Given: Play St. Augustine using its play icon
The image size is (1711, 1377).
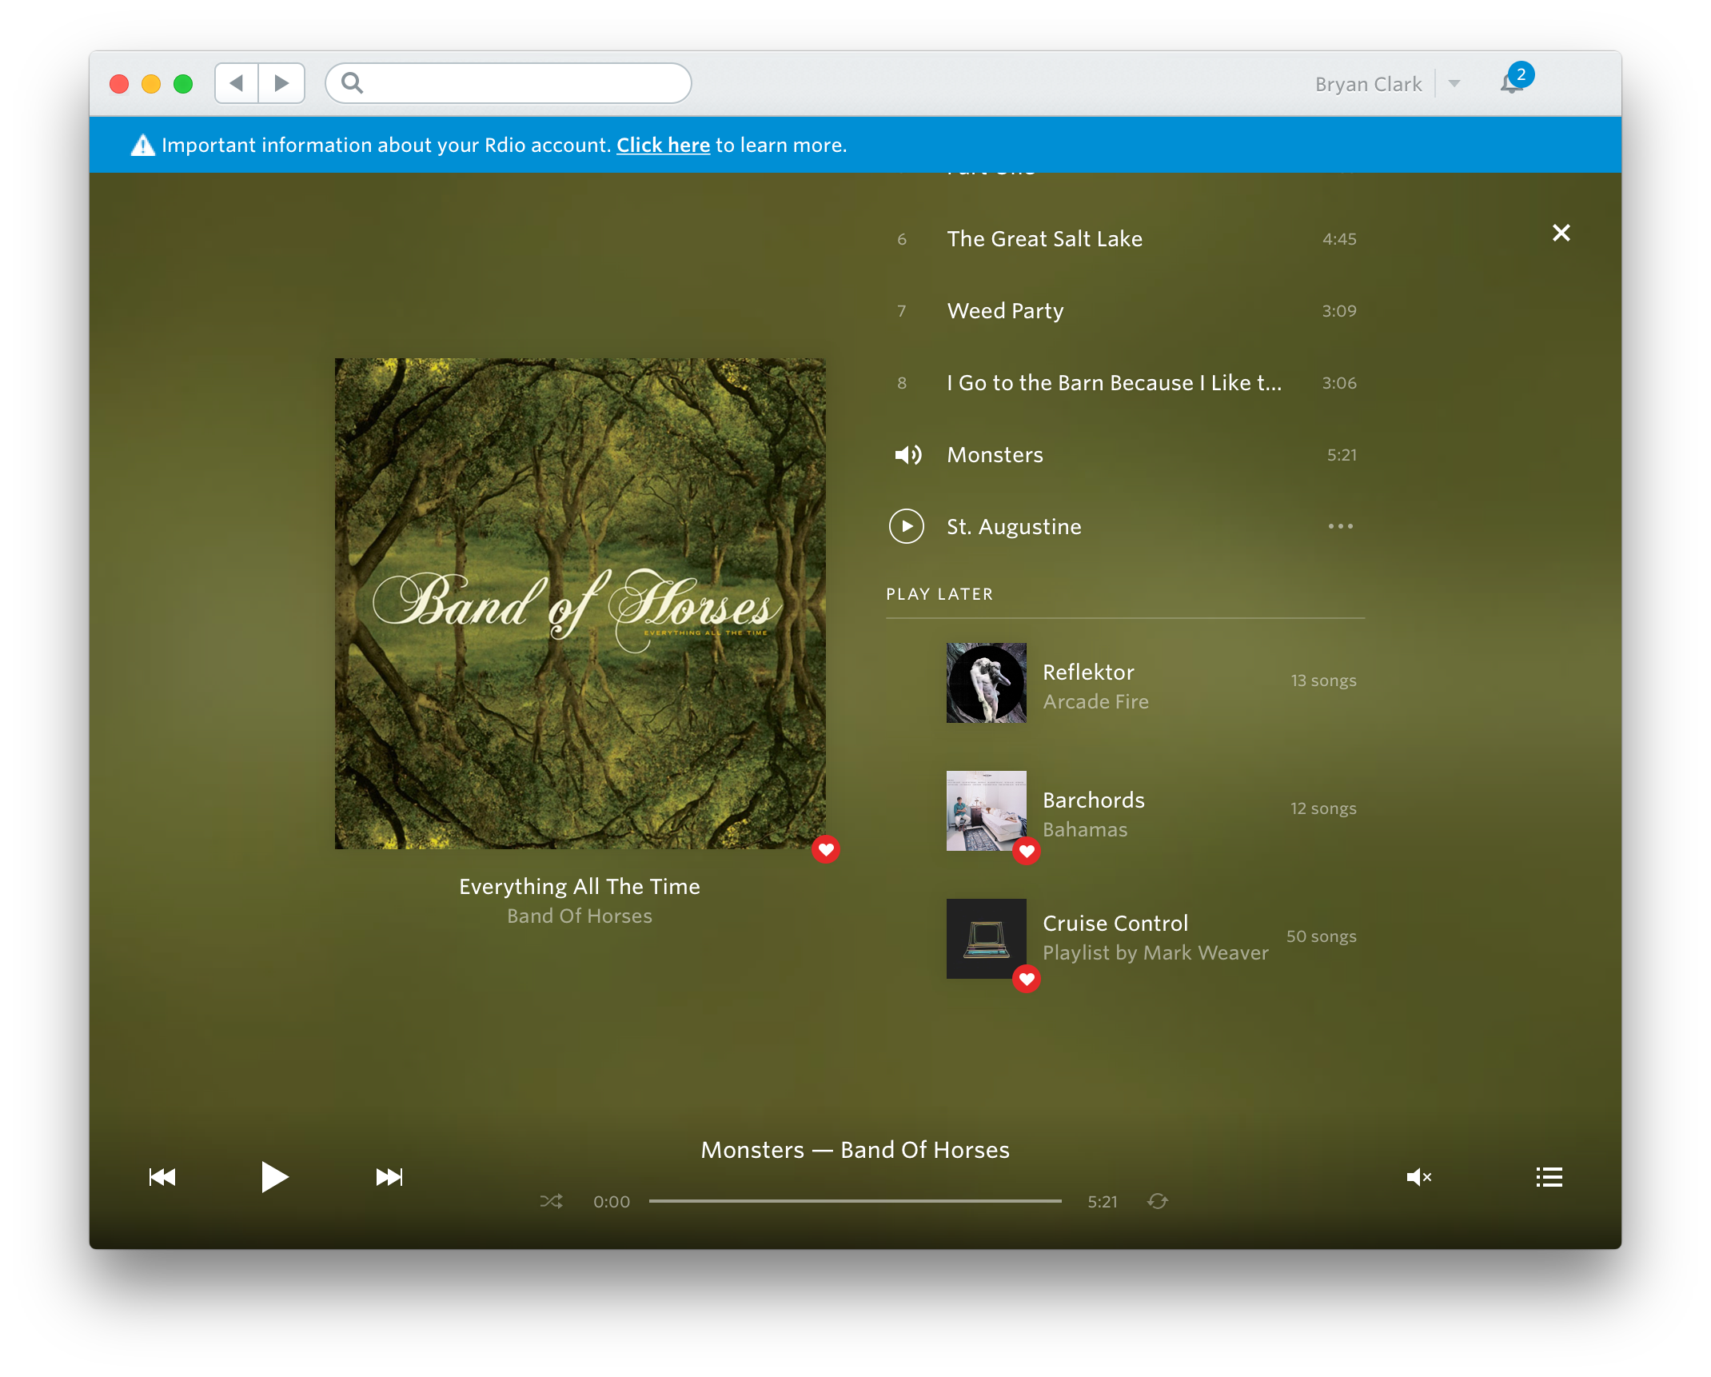Looking at the screenshot, I should pyautogui.click(x=907, y=526).
